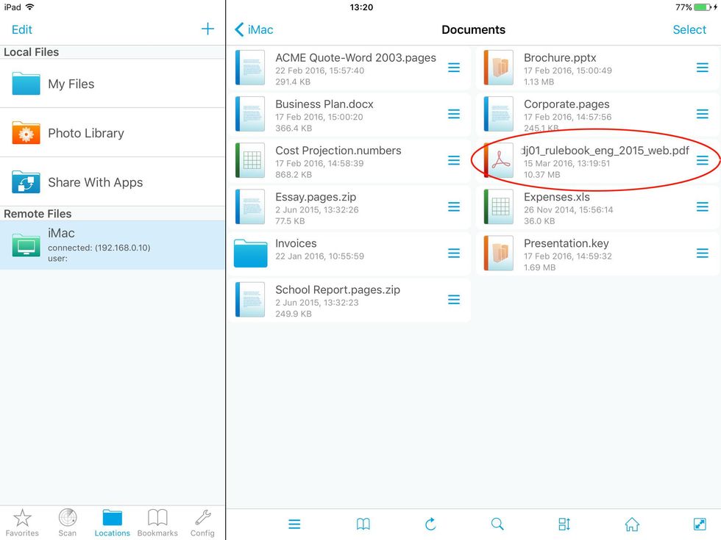Tap the fullscreen expand icon
Viewport: 721px width, 540px height.
(x=700, y=524)
